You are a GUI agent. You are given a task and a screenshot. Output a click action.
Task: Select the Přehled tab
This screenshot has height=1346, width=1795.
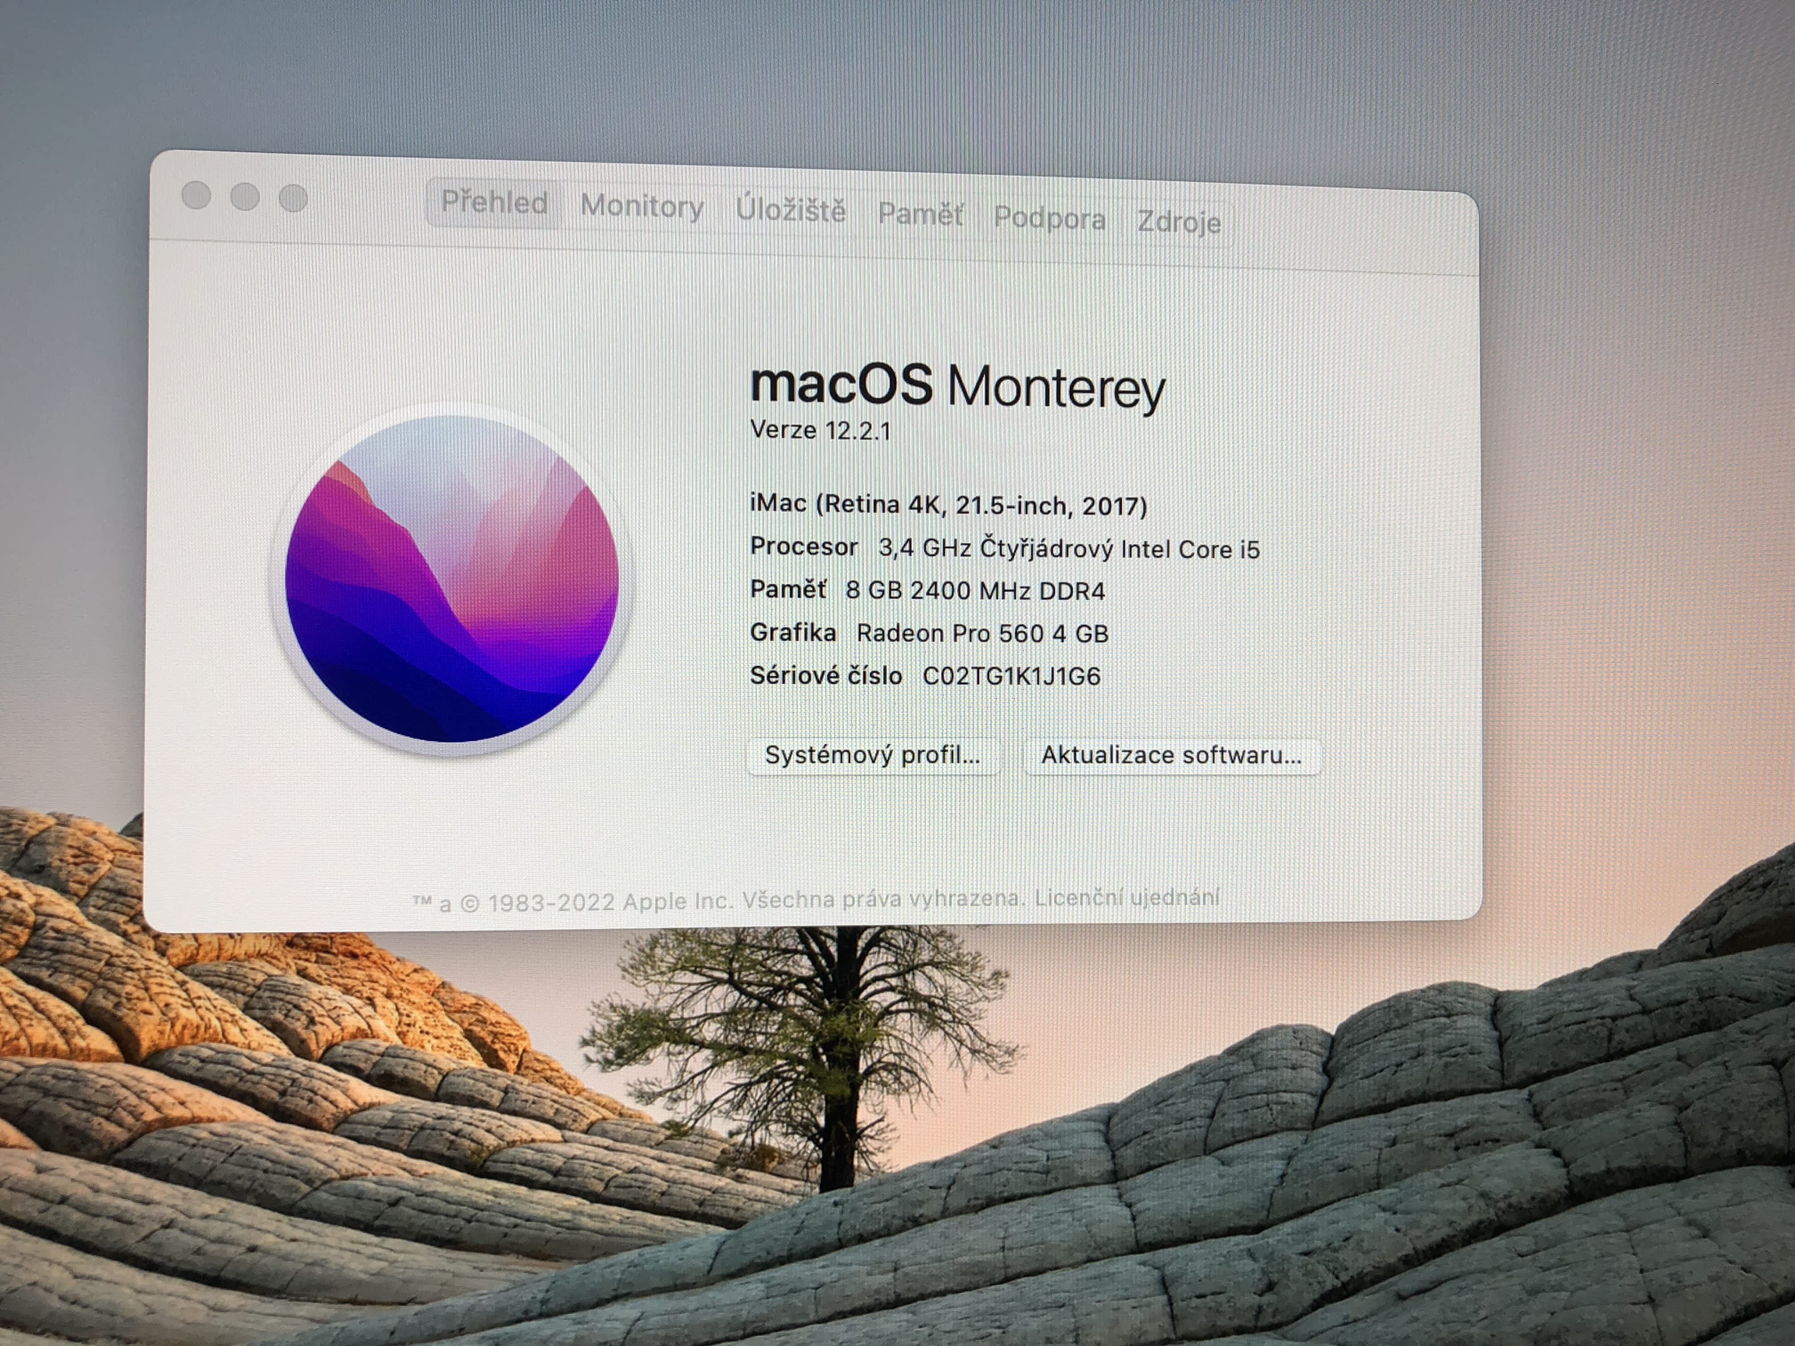point(494,203)
